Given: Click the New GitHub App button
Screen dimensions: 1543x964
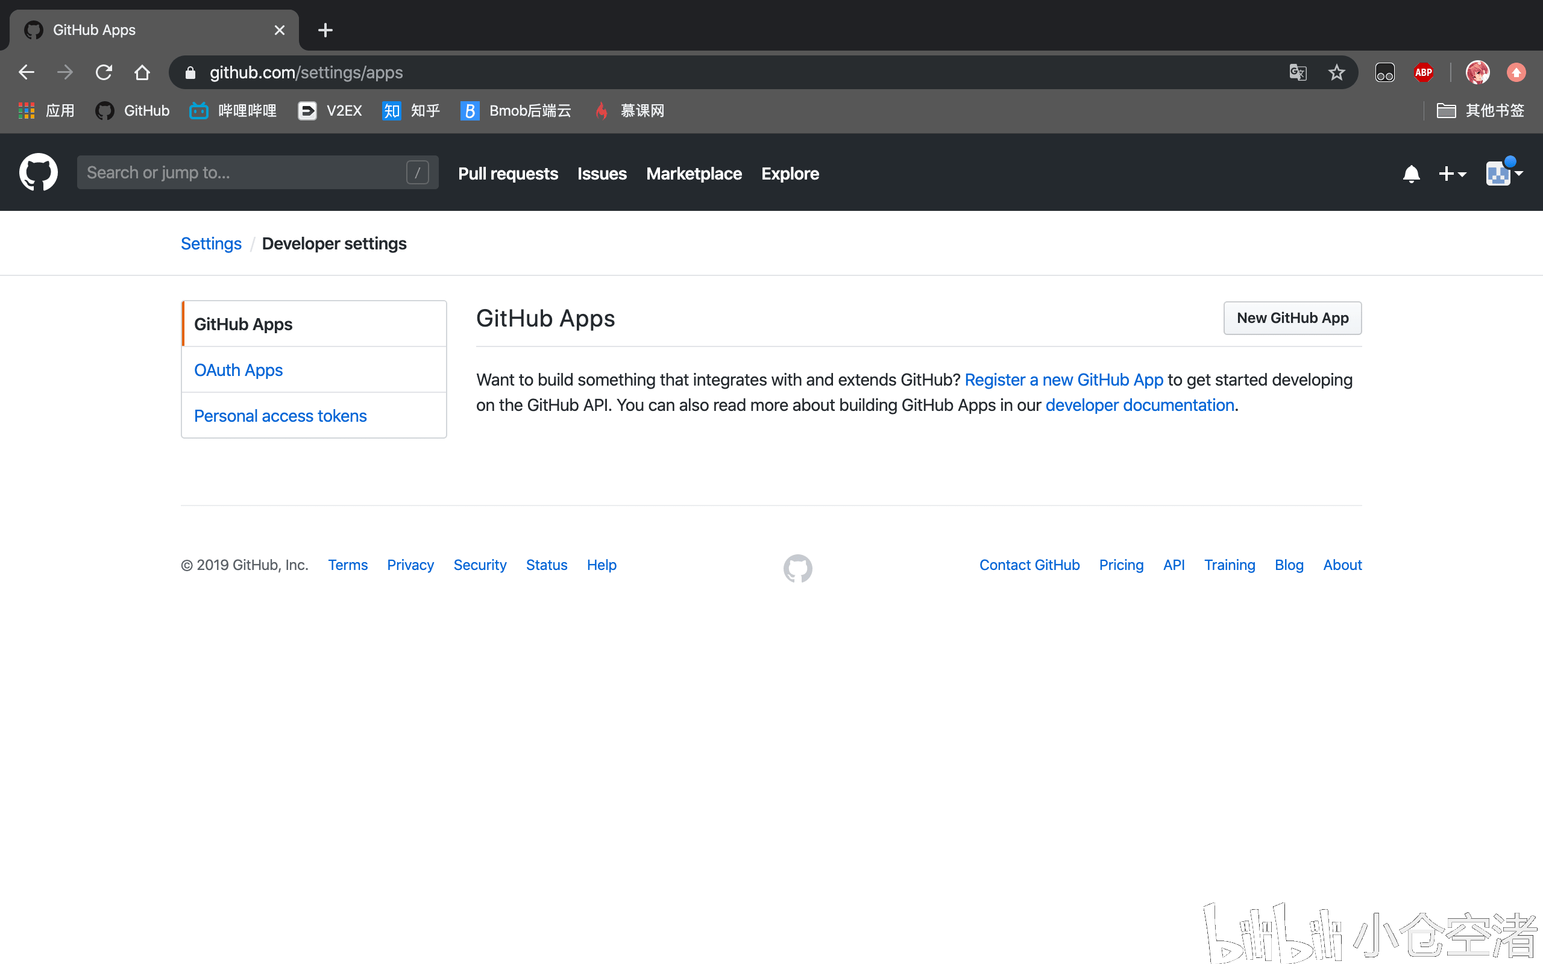Looking at the screenshot, I should [x=1292, y=318].
